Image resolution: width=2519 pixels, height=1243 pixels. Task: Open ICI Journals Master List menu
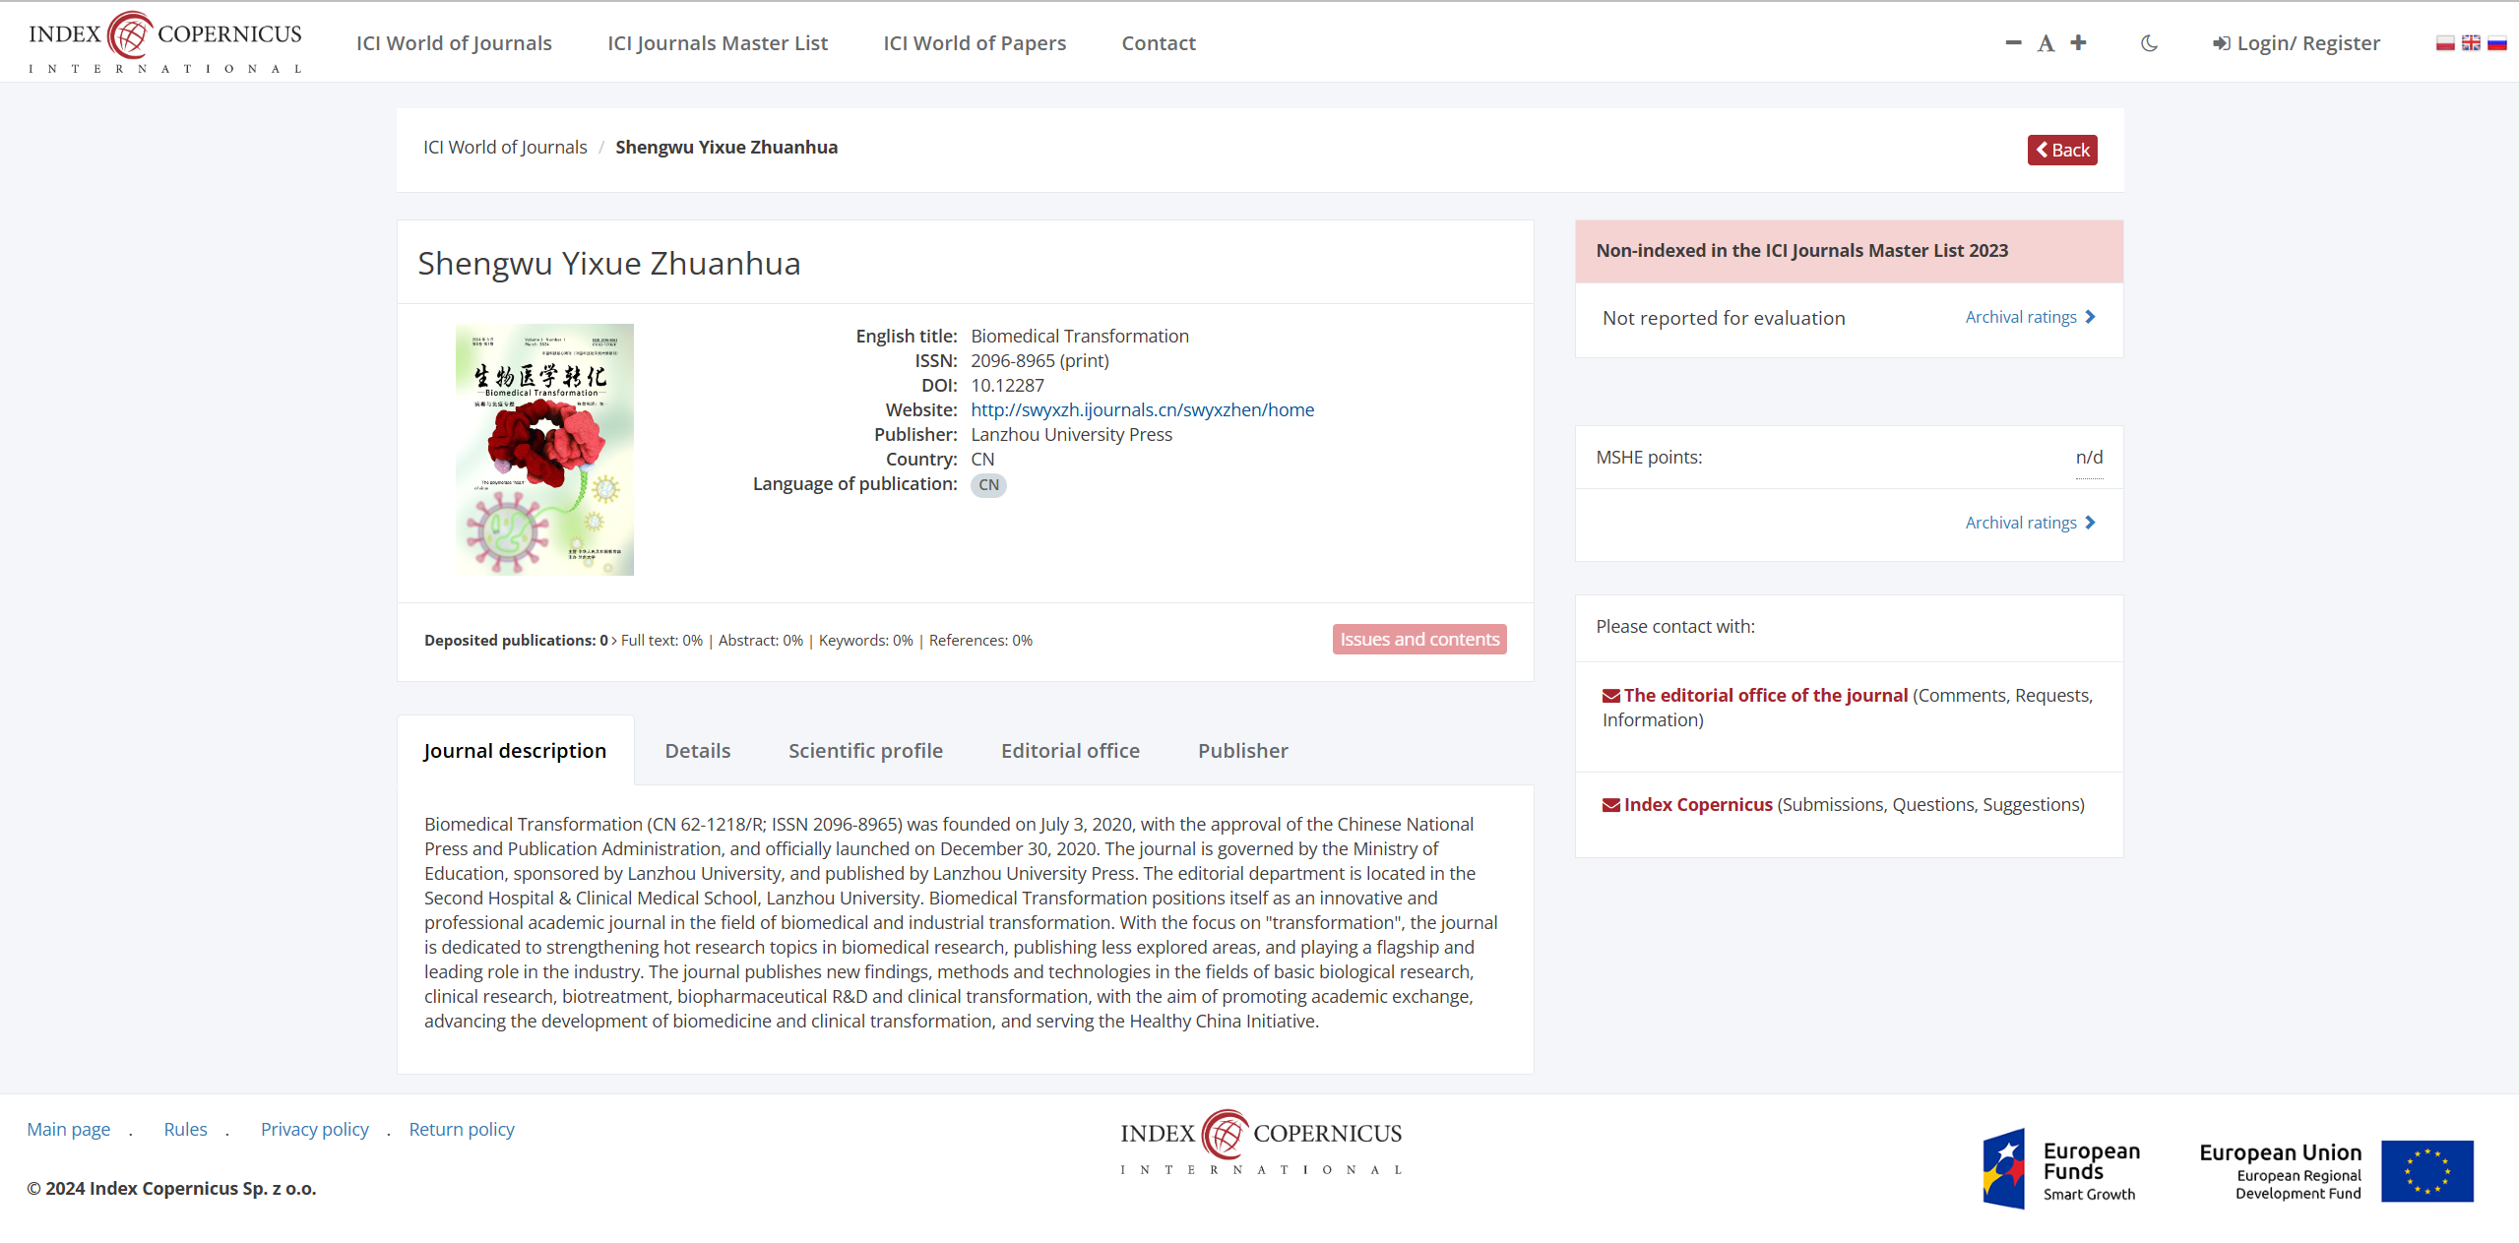[718, 43]
